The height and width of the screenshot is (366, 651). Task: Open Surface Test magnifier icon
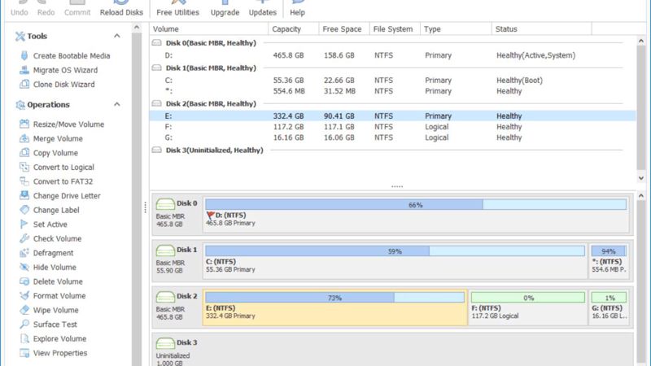pos(24,324)
